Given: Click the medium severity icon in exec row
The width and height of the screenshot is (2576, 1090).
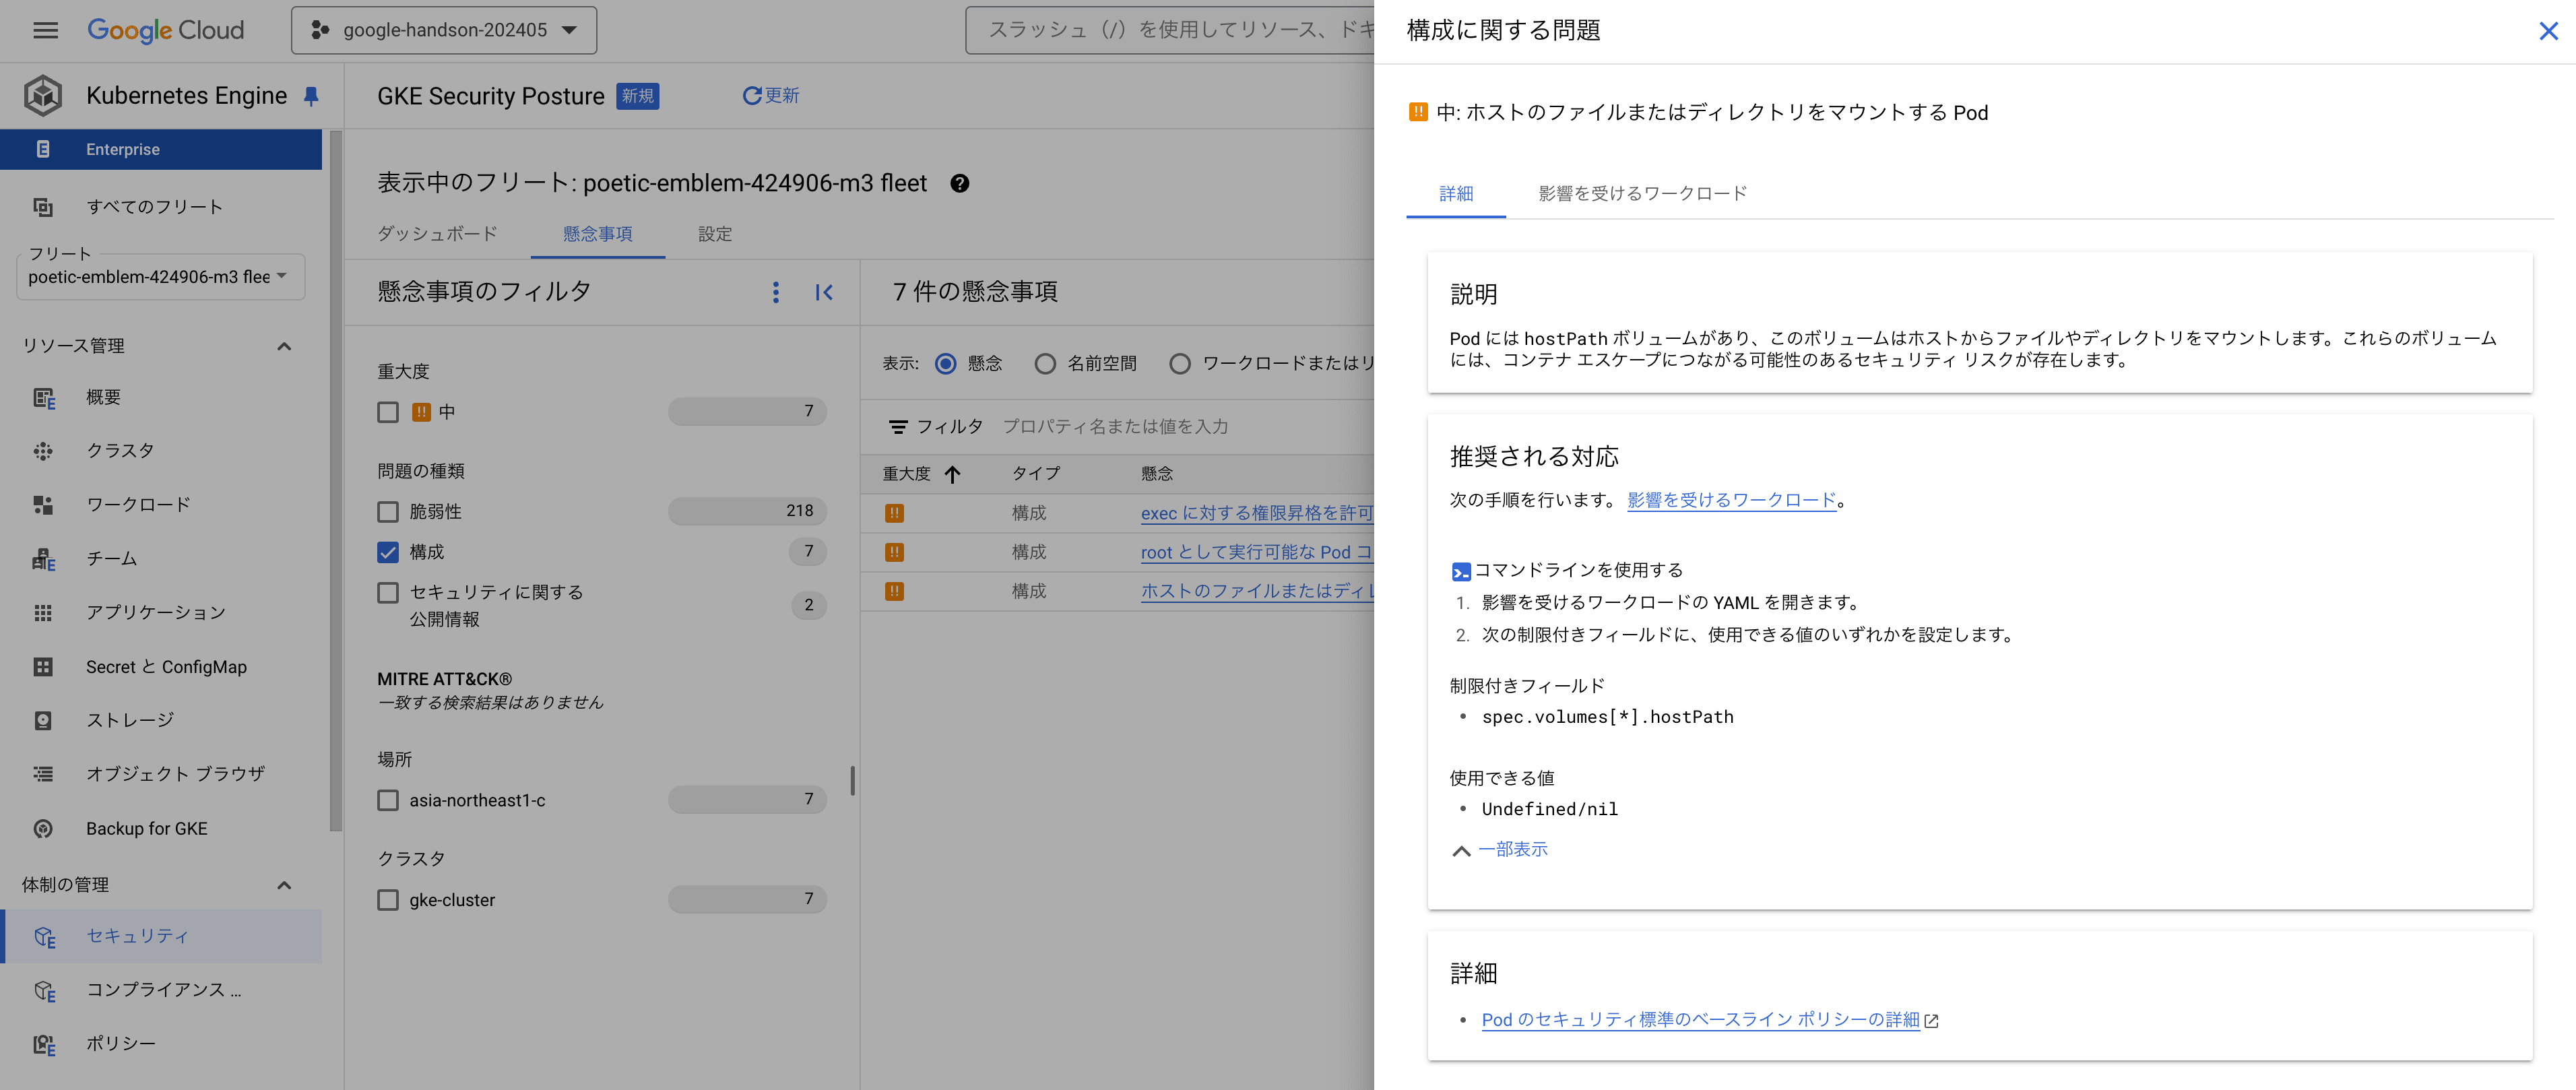Looking at the screenshot, I should tap(894, 513).
